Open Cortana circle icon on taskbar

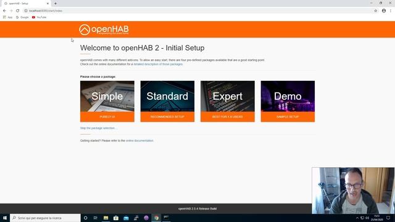(85, 218)
